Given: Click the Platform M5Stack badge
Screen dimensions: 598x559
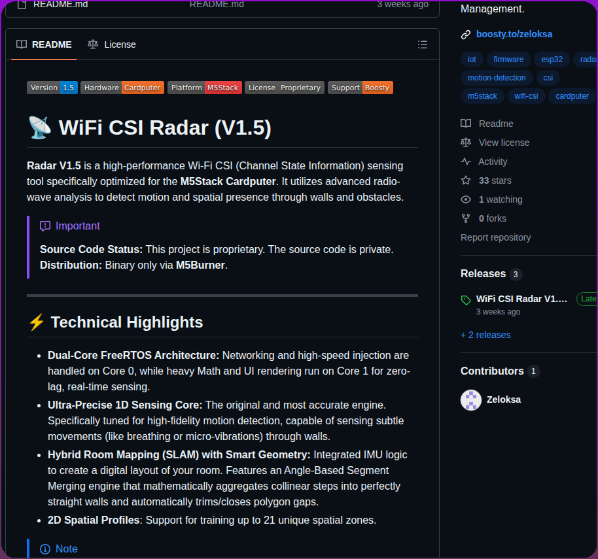Looking at the screenshot, I should (204, 88).
